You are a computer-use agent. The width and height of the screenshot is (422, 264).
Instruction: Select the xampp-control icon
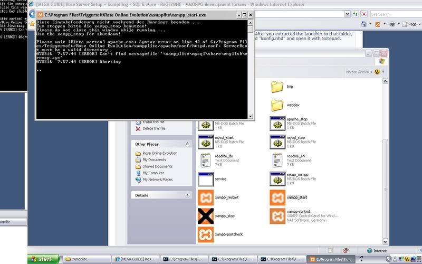coord(277,216)
